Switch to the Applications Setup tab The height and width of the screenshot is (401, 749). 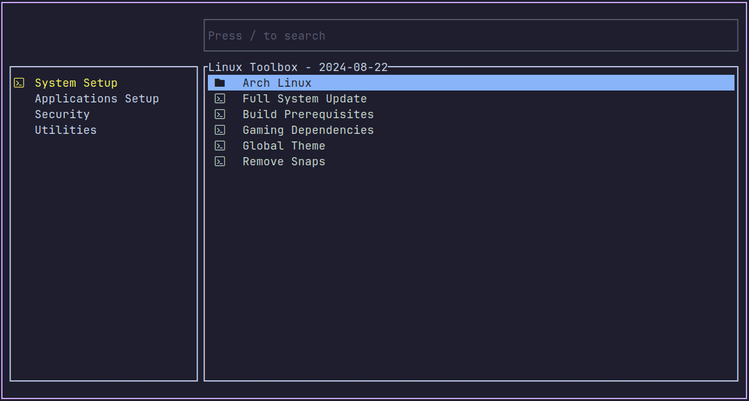97,99
